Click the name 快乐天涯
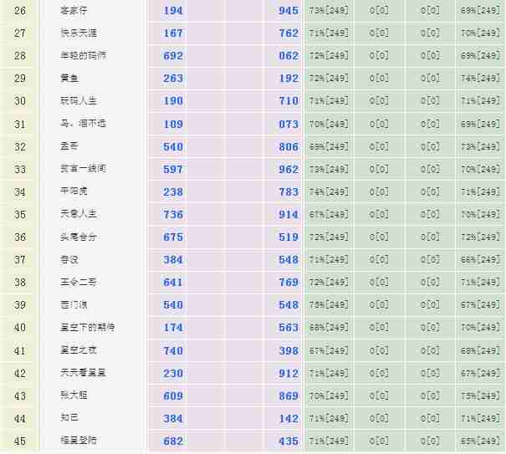The image size is (506, 454). (x=81, y=33)
